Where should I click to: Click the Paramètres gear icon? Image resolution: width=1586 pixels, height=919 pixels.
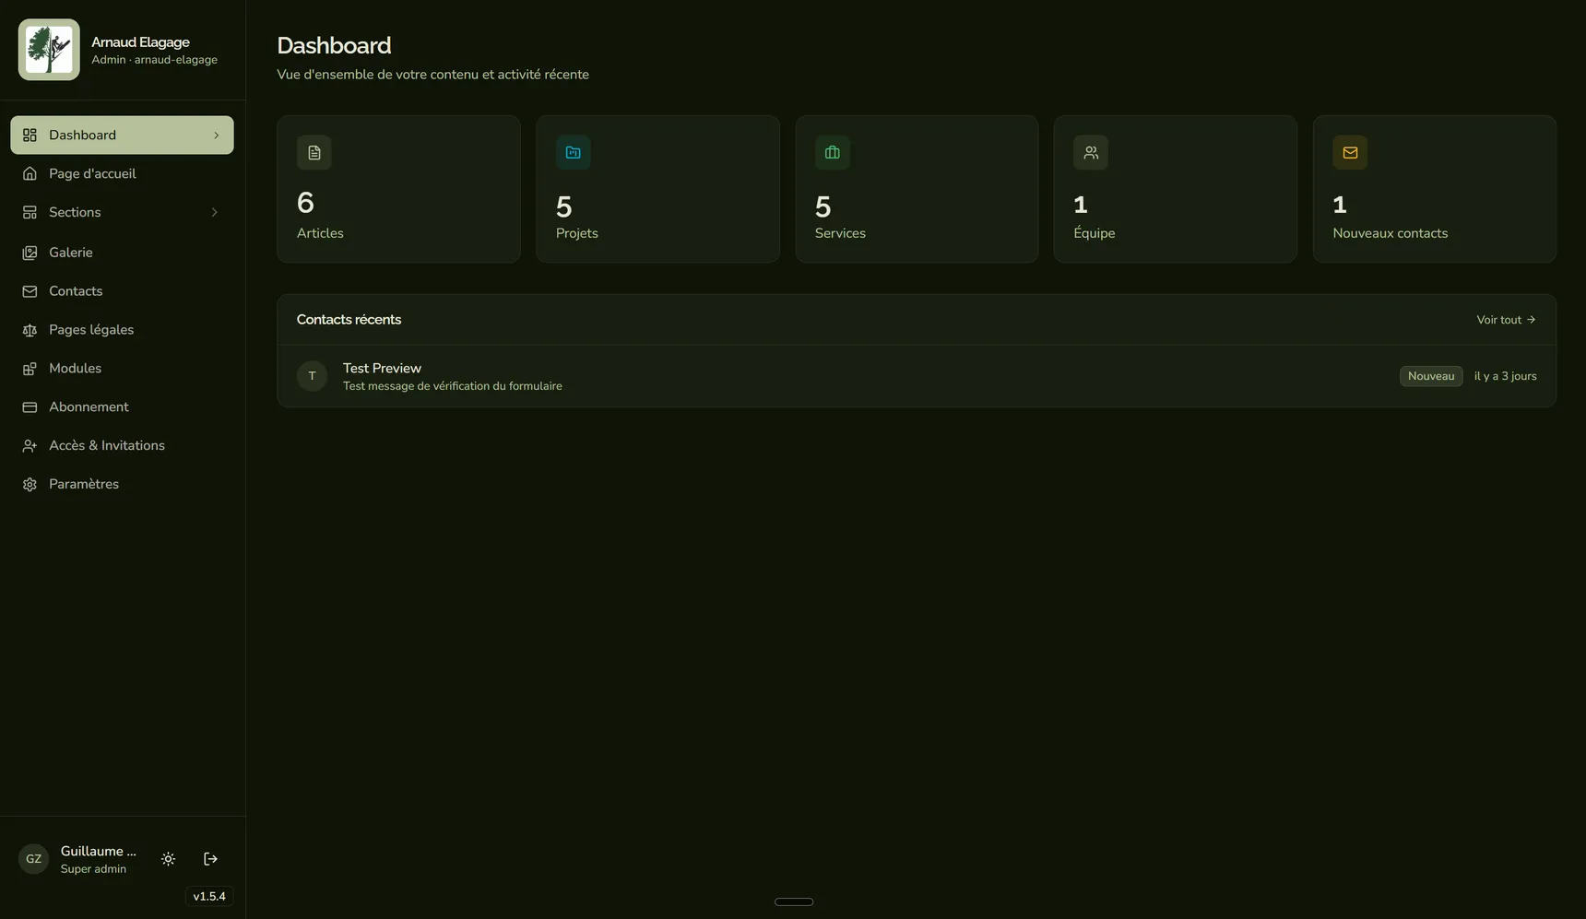click(30, 485)
